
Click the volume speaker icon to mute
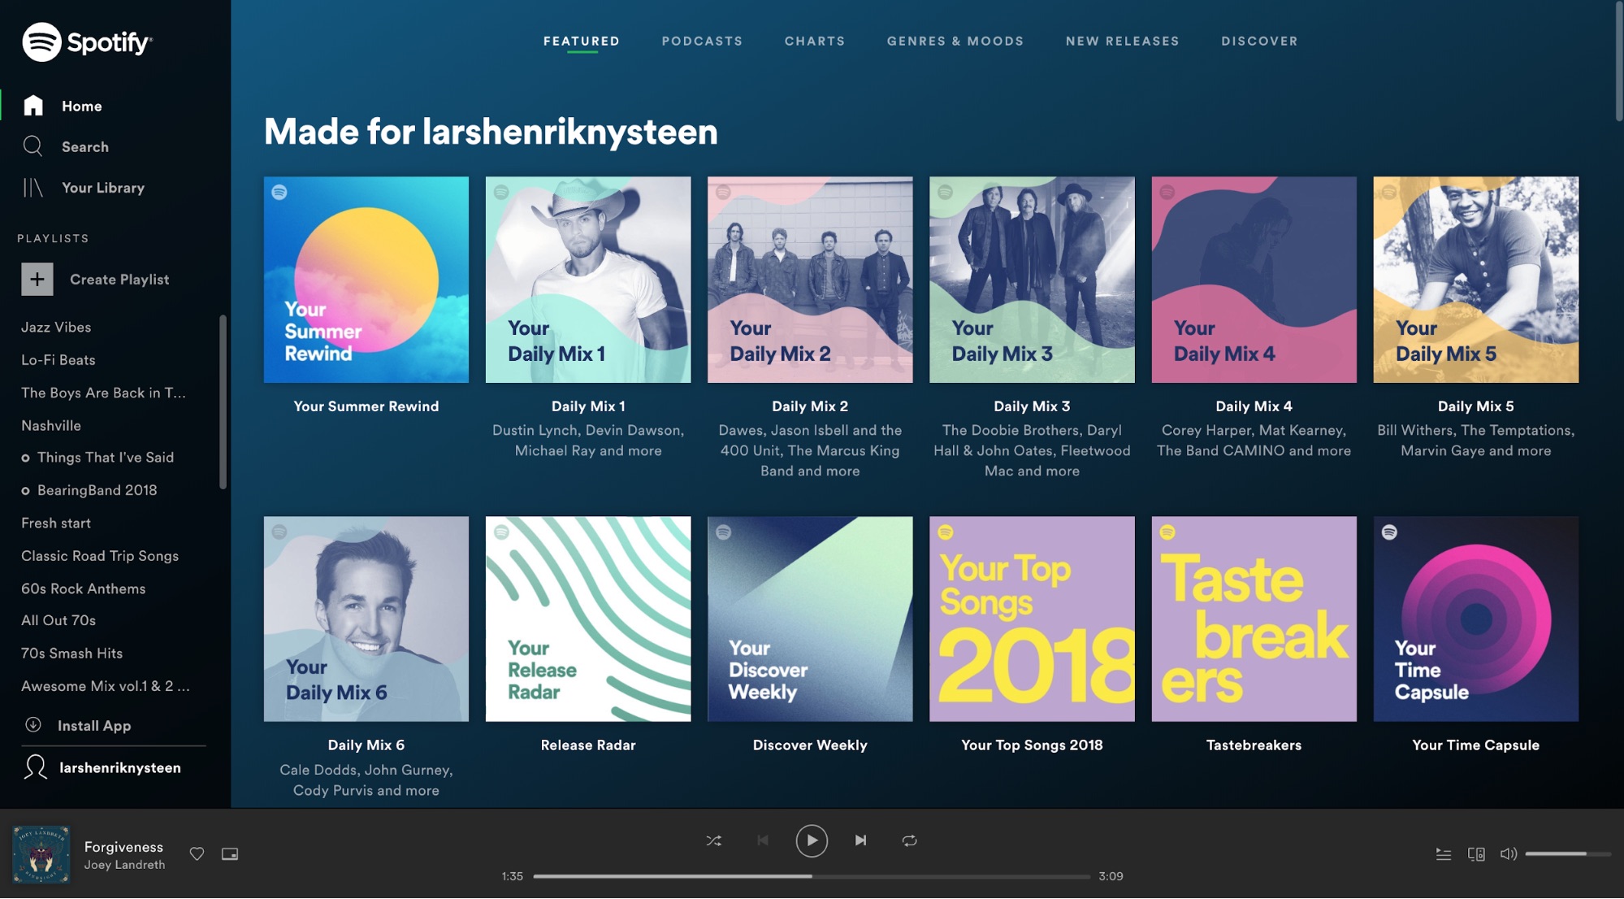(1509, 854)
